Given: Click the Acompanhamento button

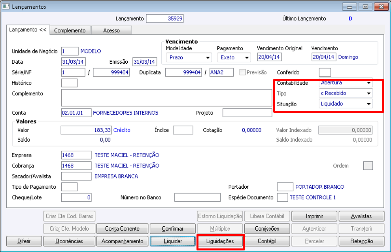Looking at the screenshot, I should (122, 241).
